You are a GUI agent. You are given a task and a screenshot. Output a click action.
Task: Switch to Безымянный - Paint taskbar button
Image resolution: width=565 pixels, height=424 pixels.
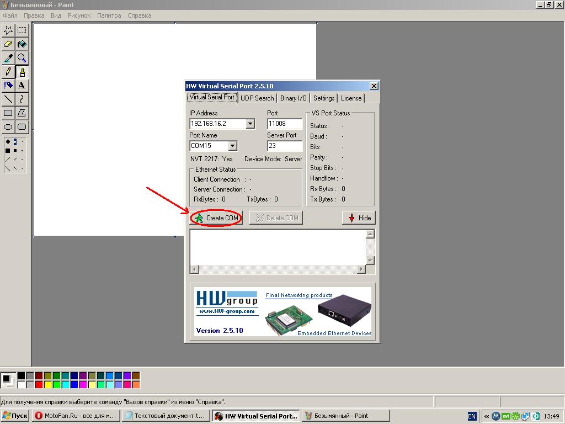(345, 416)
